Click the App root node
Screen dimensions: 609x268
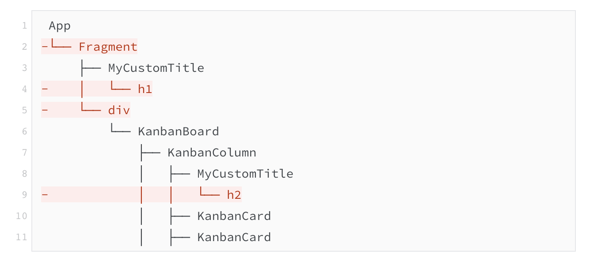point(60,26)
